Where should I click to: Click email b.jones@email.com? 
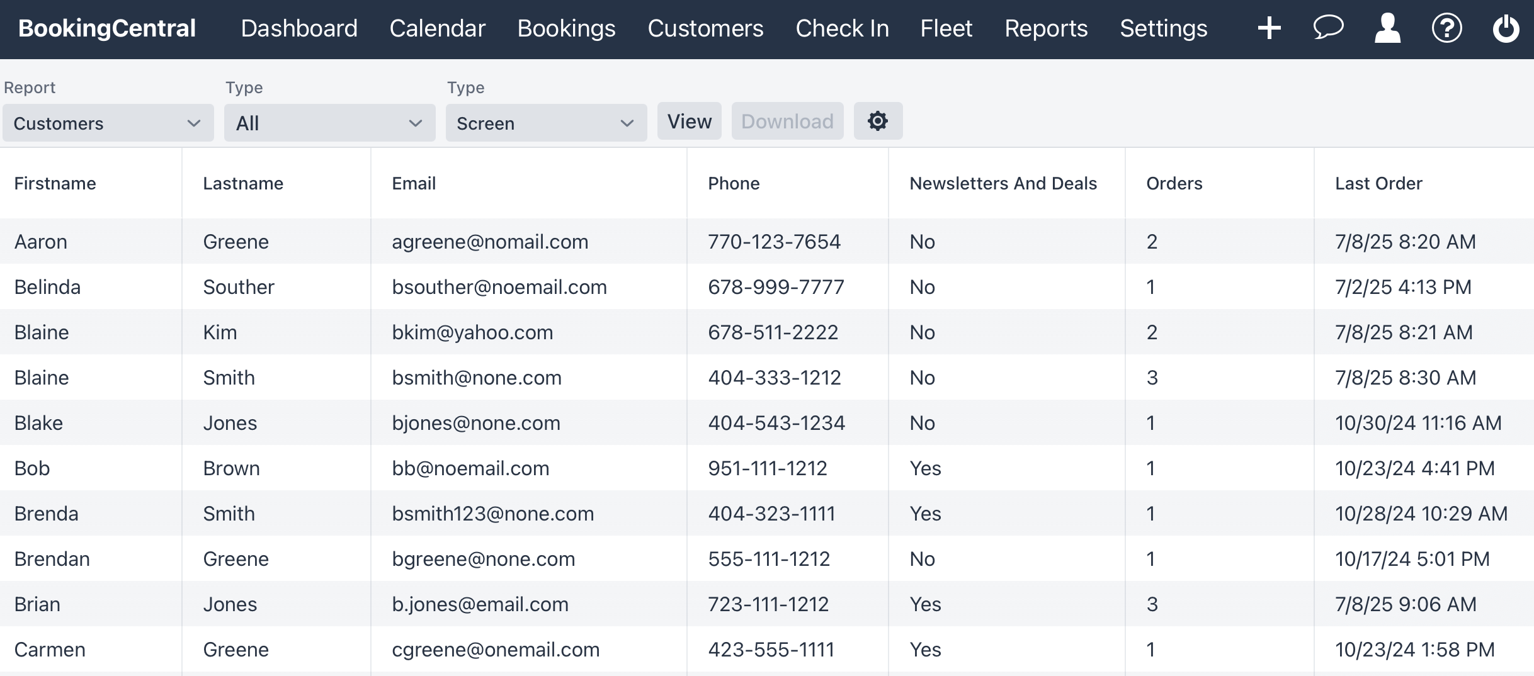click(x=480, y=604)
